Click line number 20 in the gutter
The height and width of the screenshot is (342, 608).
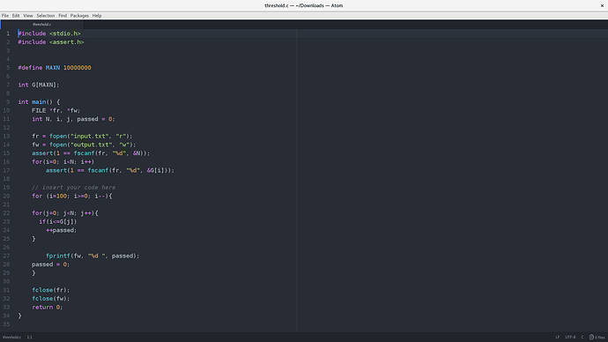tap(6, 196)
